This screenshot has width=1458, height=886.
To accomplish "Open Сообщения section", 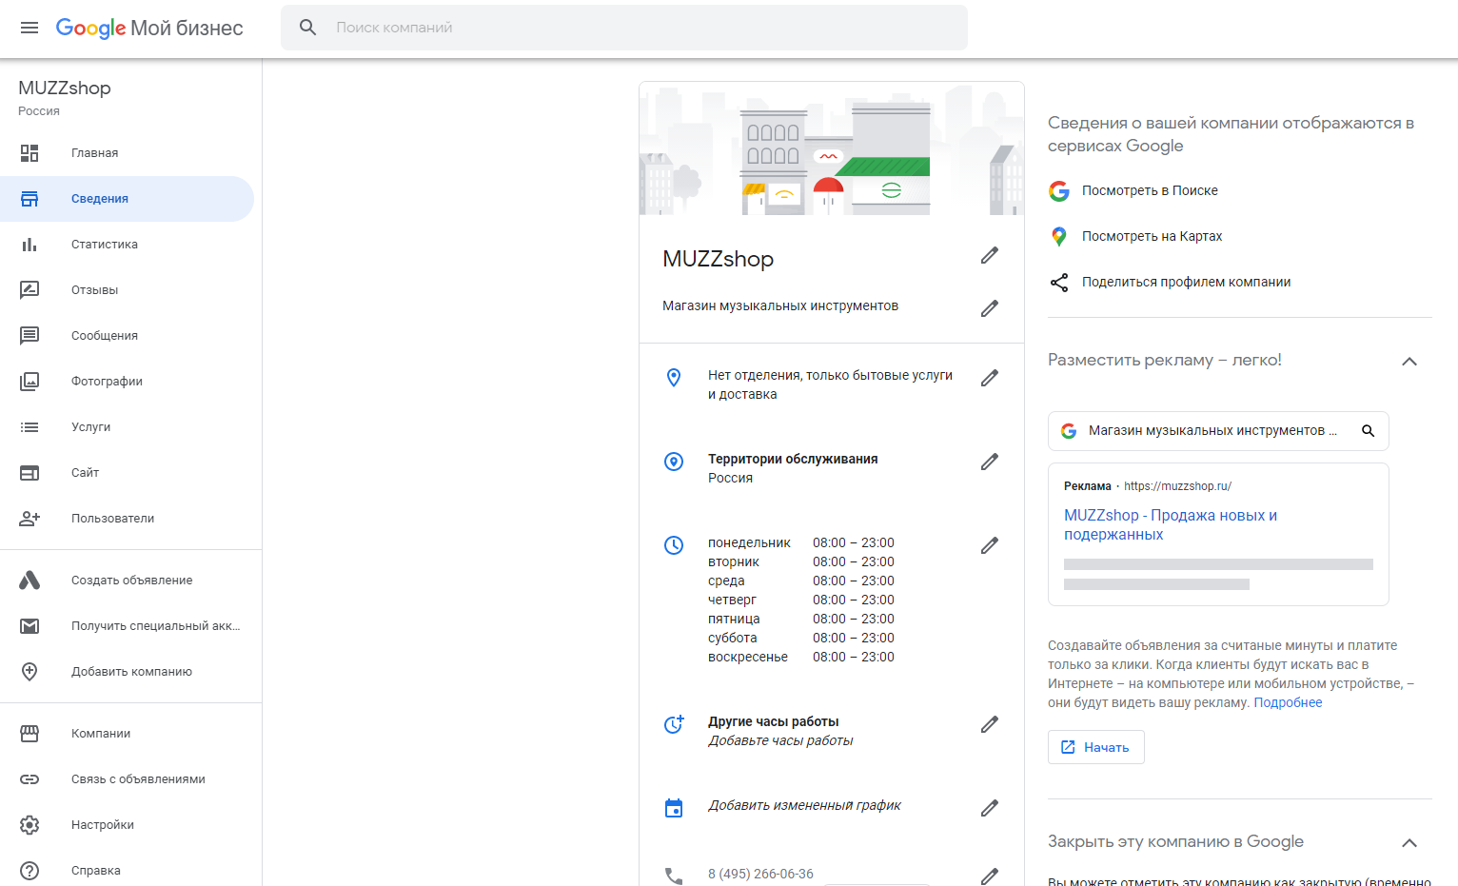I will 127,336.
